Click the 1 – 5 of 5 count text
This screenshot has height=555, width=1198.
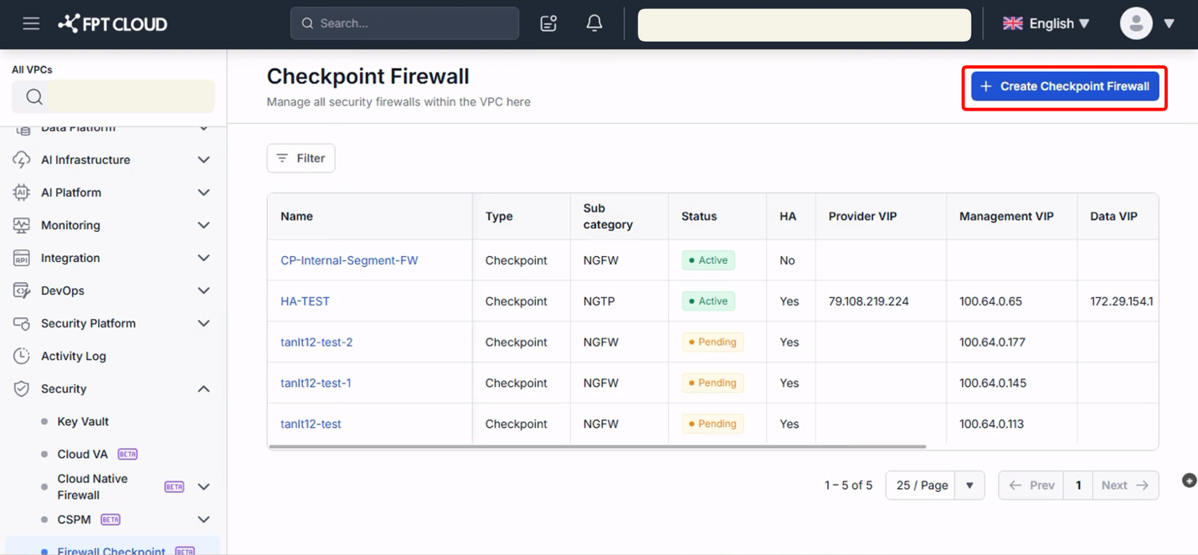coord(848,486)
